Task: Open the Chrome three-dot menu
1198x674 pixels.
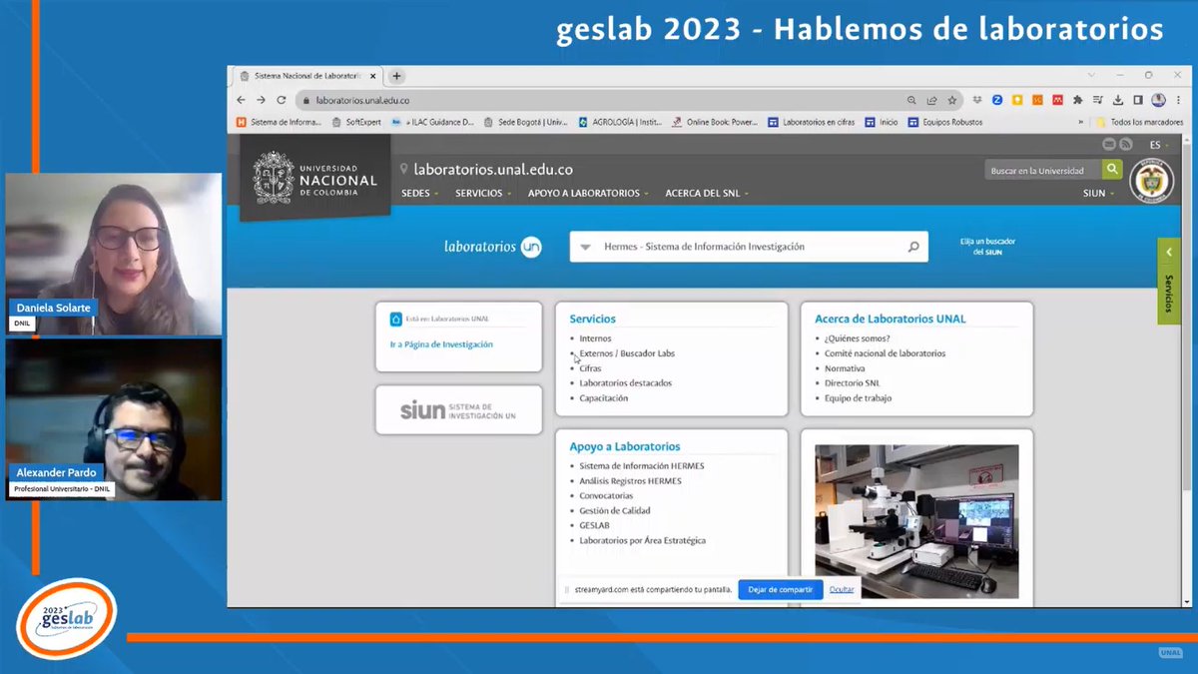Action: [1176, 100]
